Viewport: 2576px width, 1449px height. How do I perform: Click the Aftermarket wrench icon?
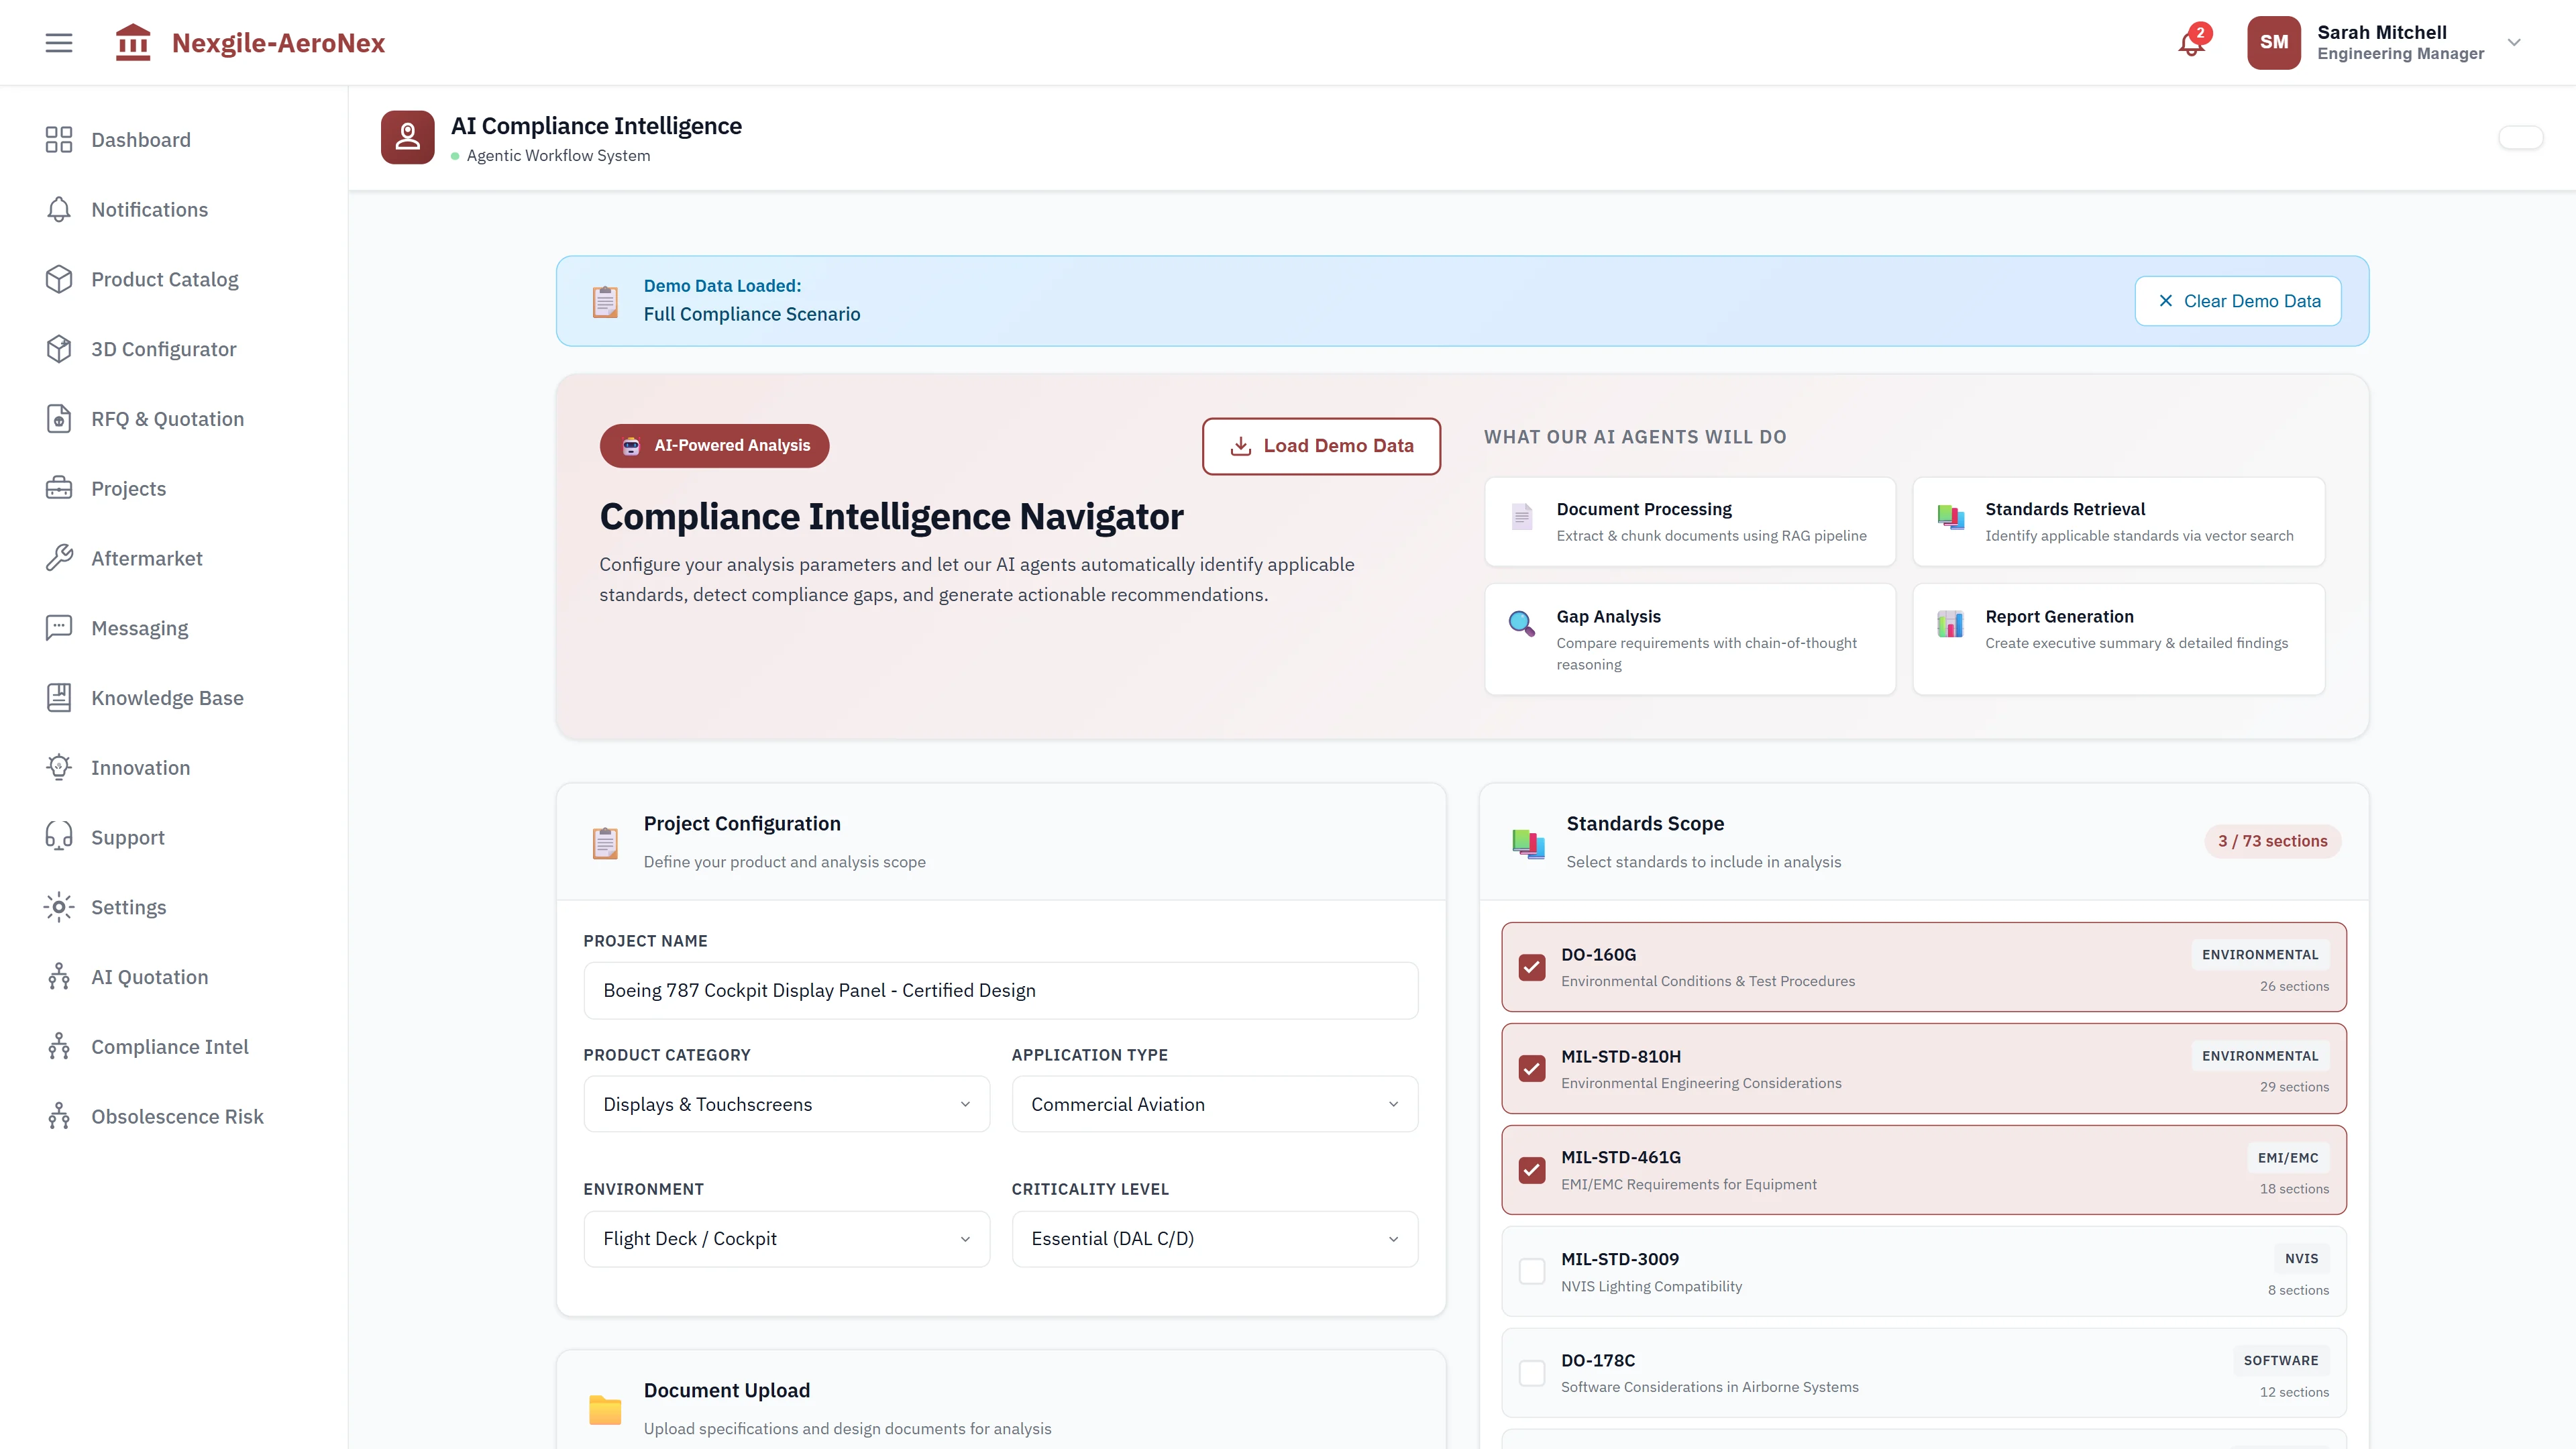[x=58, y=558]
